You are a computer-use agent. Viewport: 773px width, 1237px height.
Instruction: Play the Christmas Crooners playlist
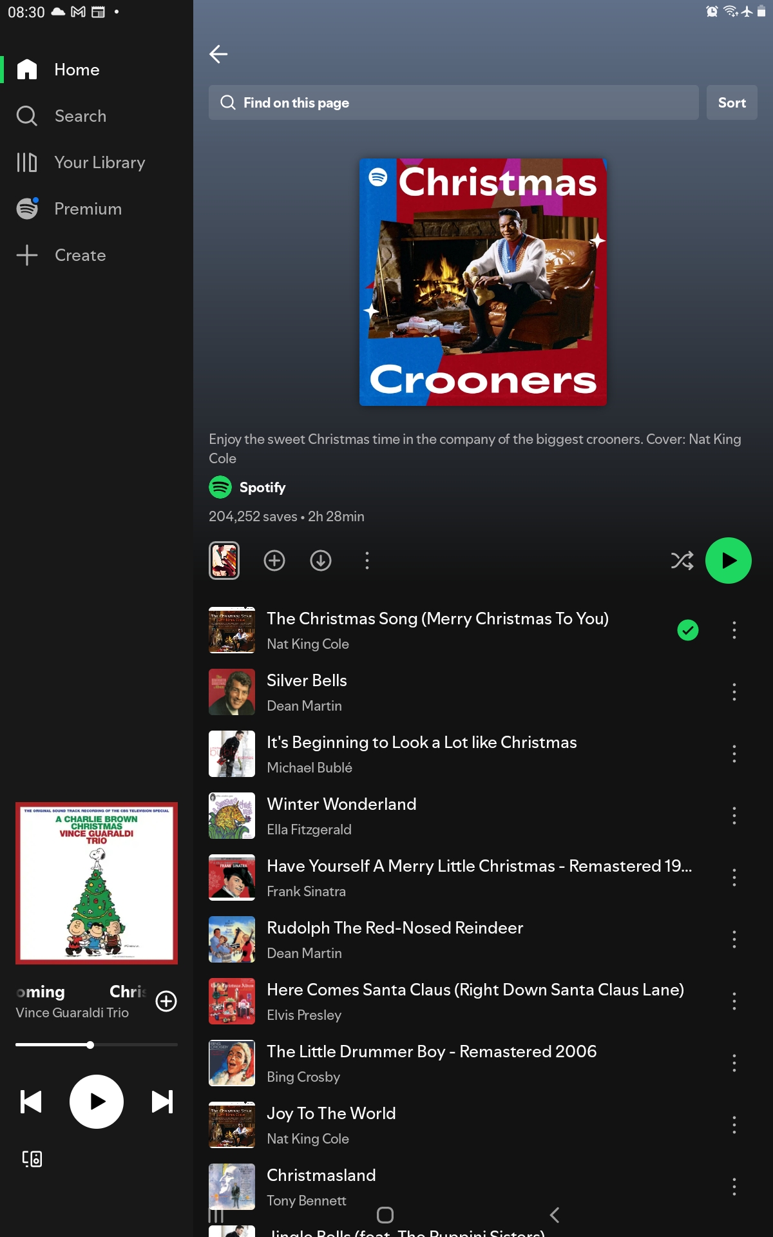point(728,561)
